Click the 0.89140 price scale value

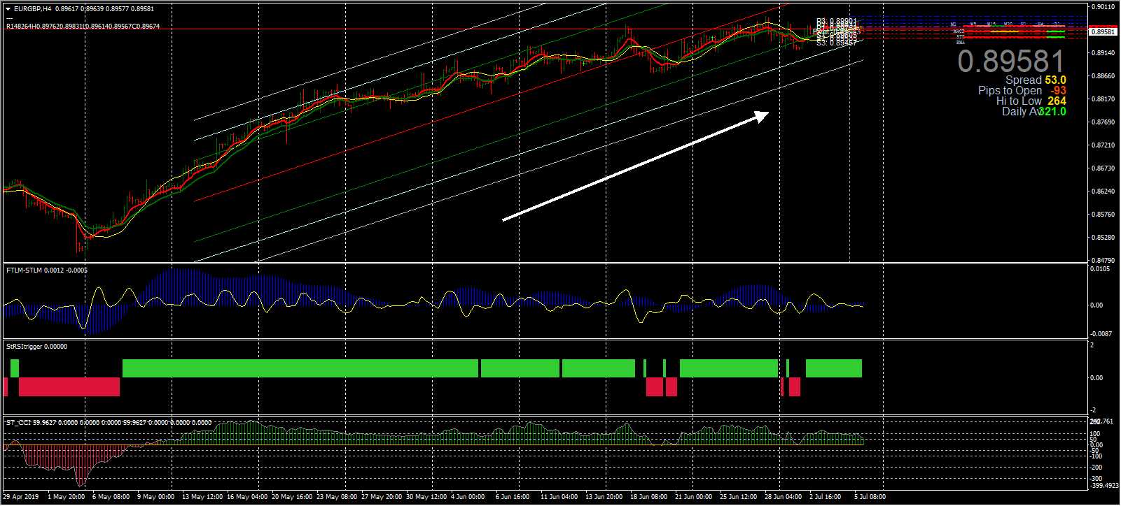(1103, 53)
